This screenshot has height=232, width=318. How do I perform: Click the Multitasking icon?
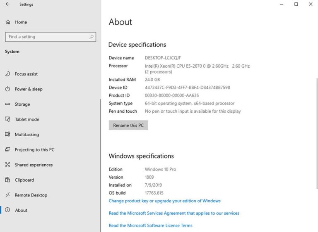click(7, 134)
